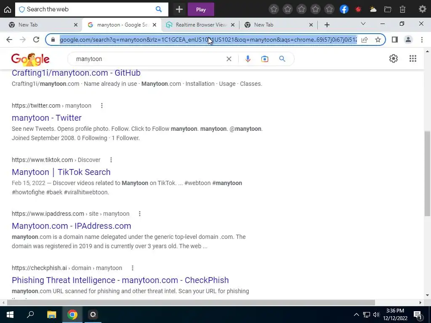
Task: Expand the tab search dropdown chevron
Action: coord(363,24)
